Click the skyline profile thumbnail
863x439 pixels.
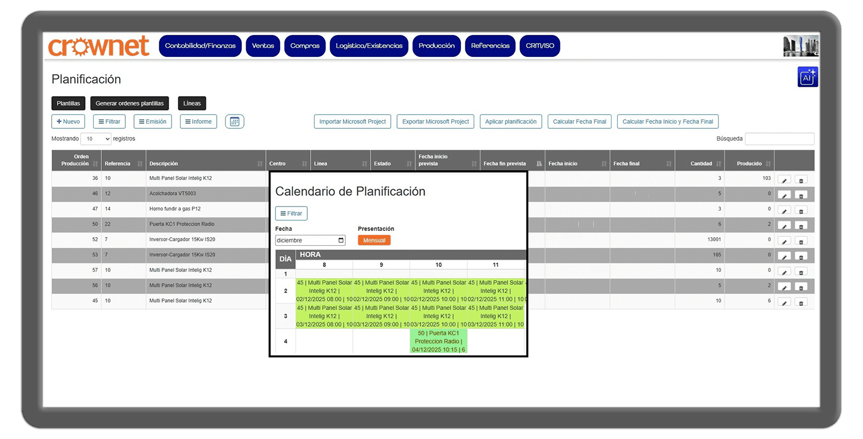click(x=801, y=46)
